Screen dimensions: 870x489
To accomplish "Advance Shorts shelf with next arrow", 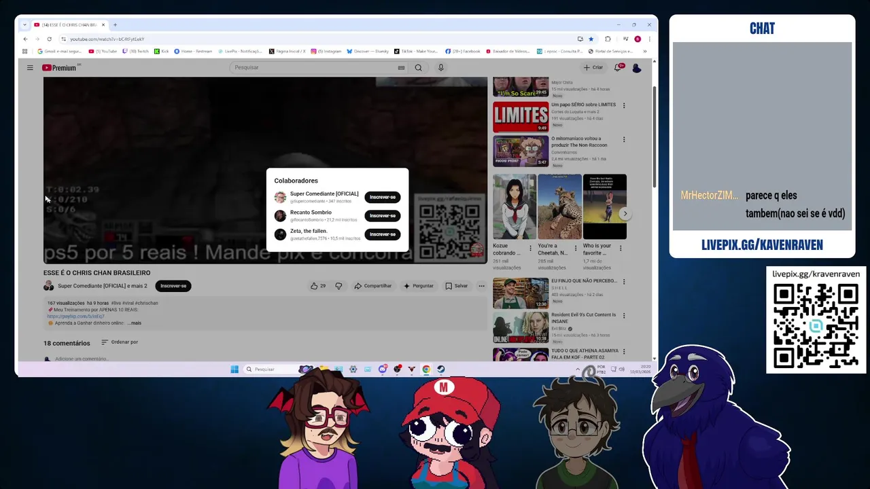I will click(625, 214).
